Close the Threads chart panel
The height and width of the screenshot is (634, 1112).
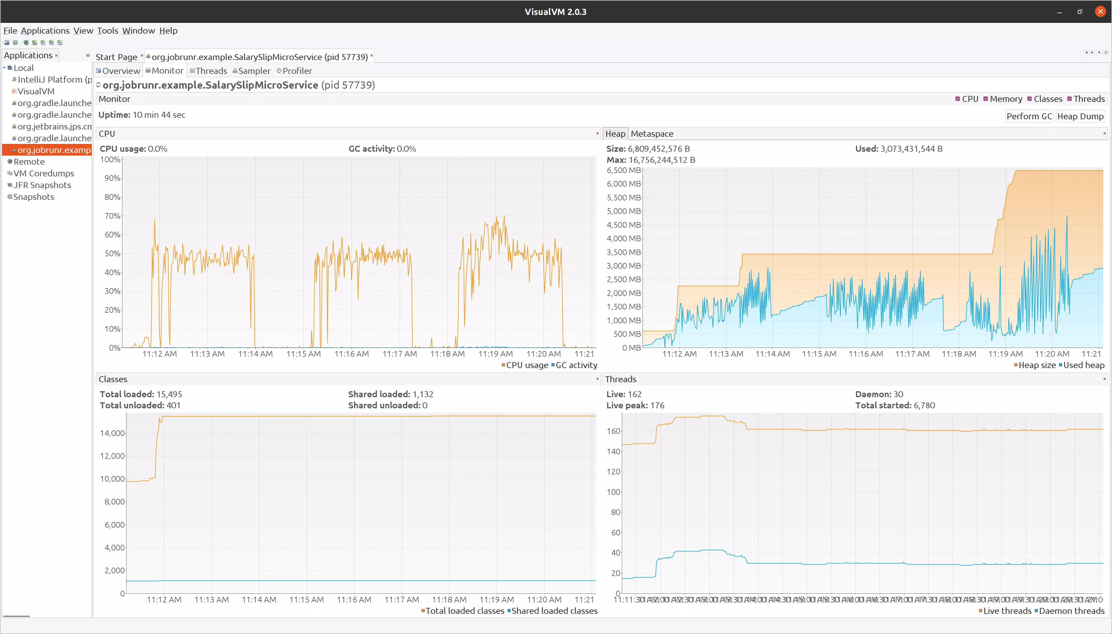click(x=1104, y=379)
